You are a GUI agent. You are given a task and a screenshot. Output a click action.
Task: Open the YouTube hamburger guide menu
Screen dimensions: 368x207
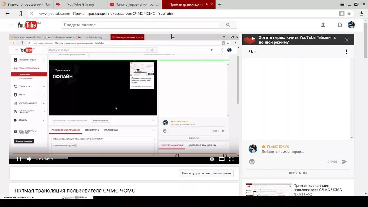click(11, 25)
